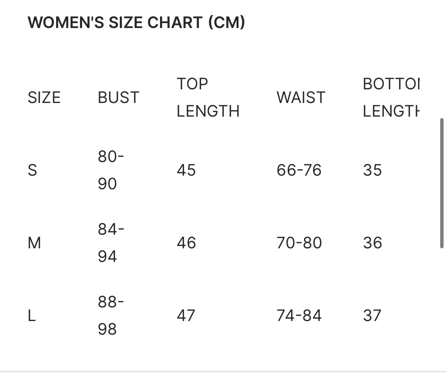Click the 70-80 waist measurement
This screenshot has height=382, width=447.
click(299, 243)
